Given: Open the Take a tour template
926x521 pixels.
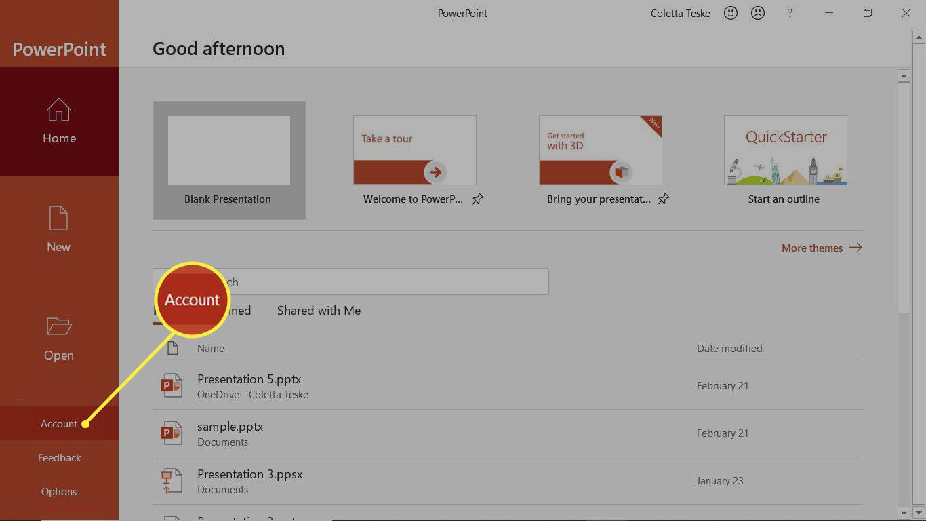Looking at the screenshot, I should pos(415,150).
